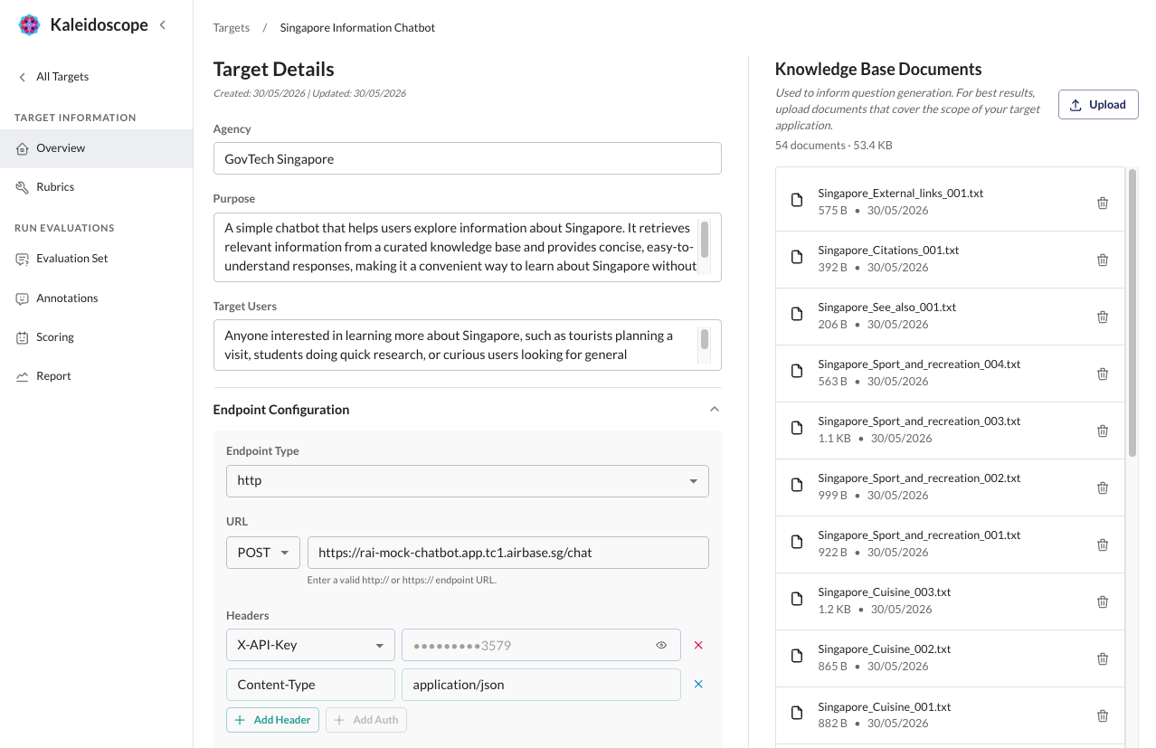Click file icon of Singapore_See_also_001.txt

click(x=797, y=314)
